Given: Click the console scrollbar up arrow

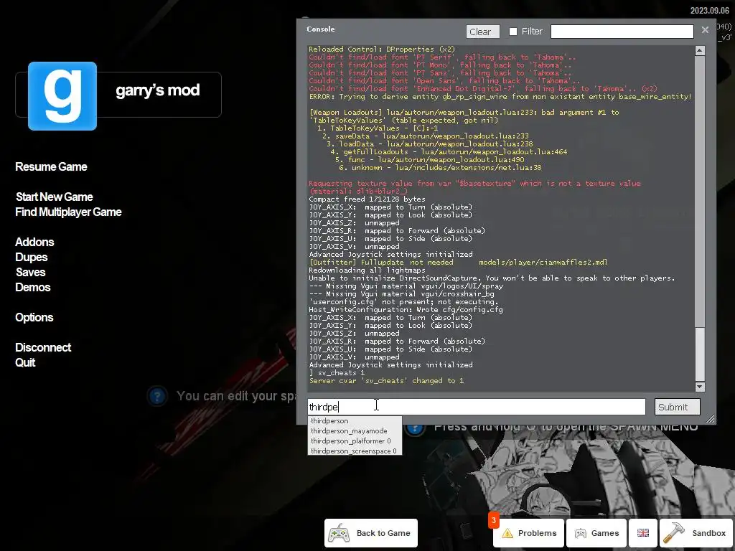Looking at the screenshot, I should (700, 50).
